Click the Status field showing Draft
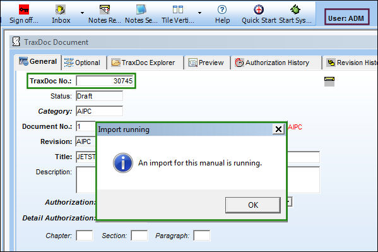Viewport: 378px width, 252px height. (x=99, y=96)
